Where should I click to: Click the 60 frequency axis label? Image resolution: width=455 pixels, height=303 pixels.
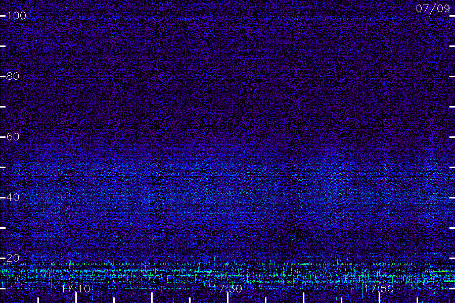click(13, 136)
